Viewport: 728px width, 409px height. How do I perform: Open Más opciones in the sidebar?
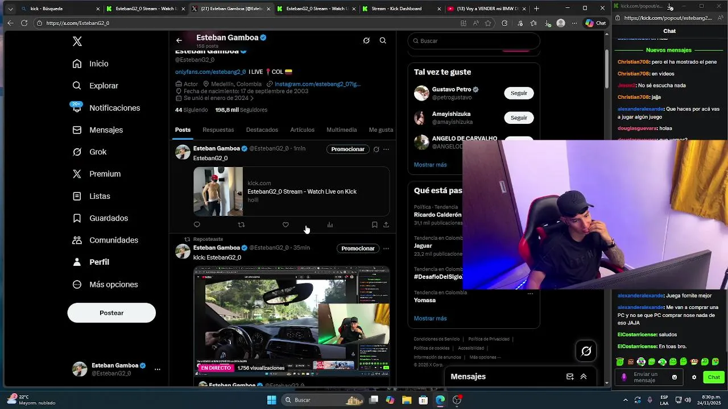coord(105,284)
